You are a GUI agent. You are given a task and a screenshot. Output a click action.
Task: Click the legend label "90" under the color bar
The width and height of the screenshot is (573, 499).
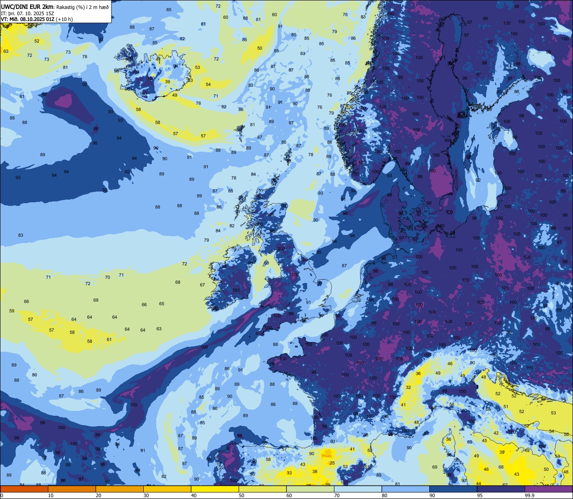click(432, 495)
